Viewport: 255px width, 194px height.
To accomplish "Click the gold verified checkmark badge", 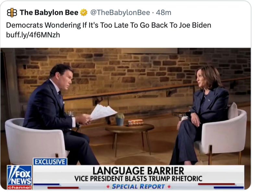I will (84, 13).
